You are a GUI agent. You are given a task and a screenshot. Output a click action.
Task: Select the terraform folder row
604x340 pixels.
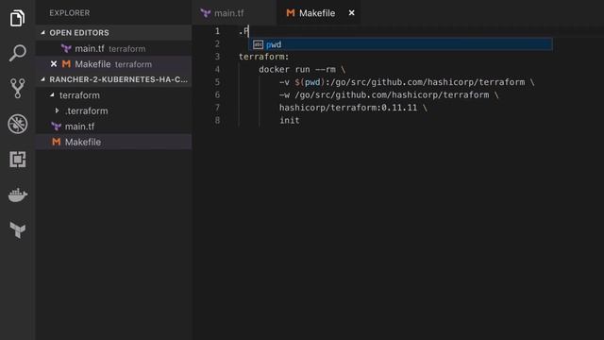[x=113, y=94]
